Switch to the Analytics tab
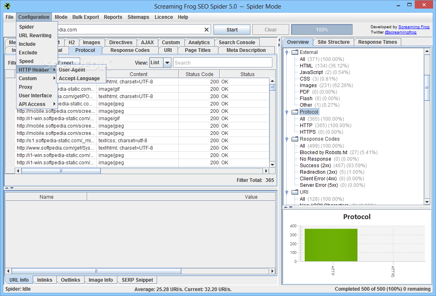 (x=199, y=43)
